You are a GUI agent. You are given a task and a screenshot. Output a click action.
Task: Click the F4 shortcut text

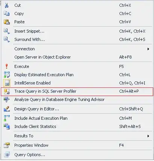coord(121,145)
